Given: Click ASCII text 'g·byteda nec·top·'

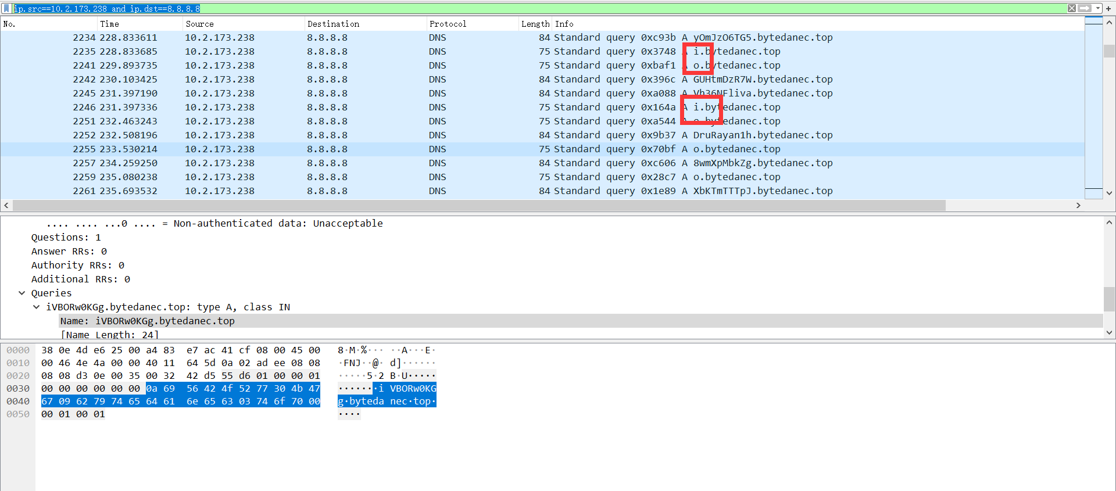Looking at the screenshot, I should coord(387,401).
